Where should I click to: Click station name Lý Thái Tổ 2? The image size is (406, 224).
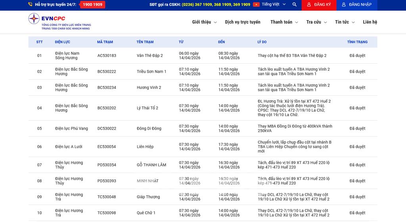pos(147,108)
